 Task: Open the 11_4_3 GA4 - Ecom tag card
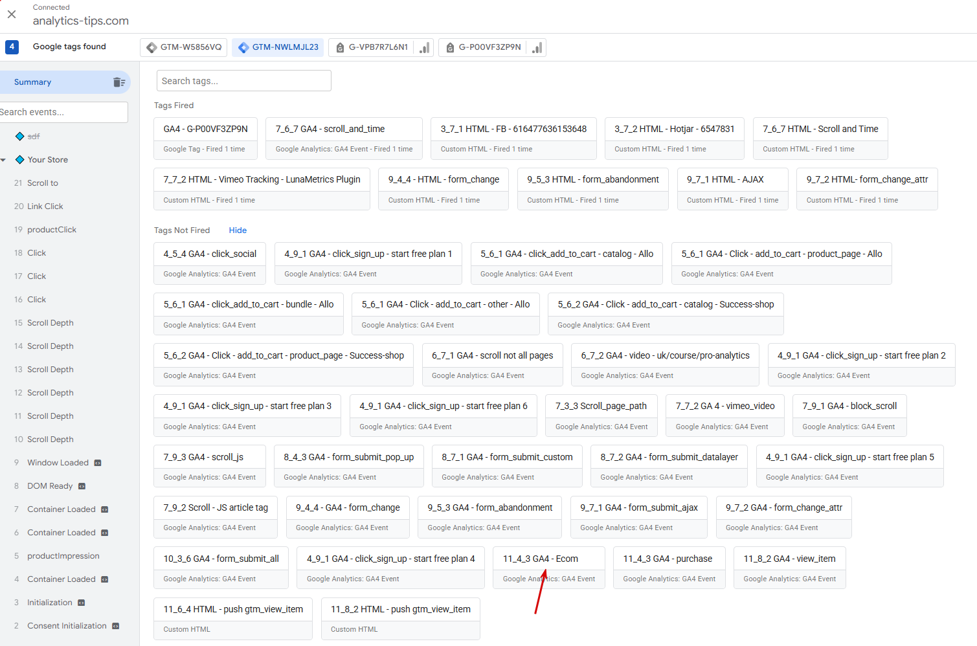549,568
